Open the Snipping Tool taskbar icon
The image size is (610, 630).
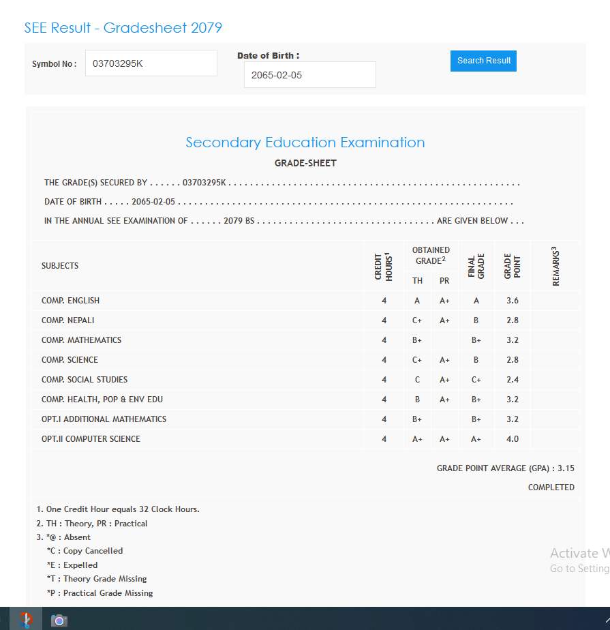(x=26, y=619)
